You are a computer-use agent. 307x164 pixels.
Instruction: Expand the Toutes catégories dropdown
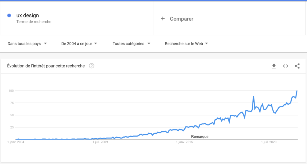[131, 44]
